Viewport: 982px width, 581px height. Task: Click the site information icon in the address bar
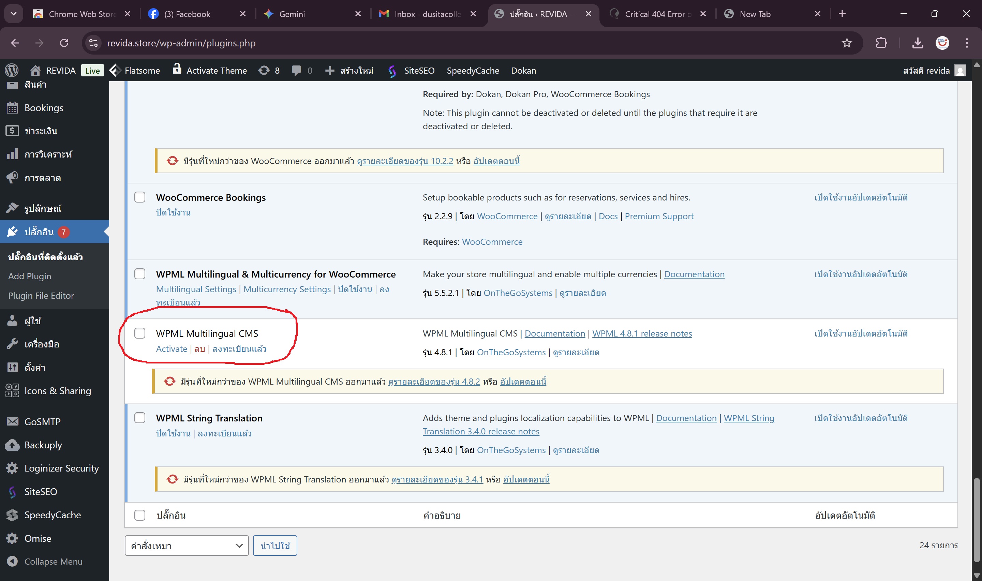coord(93,43)
